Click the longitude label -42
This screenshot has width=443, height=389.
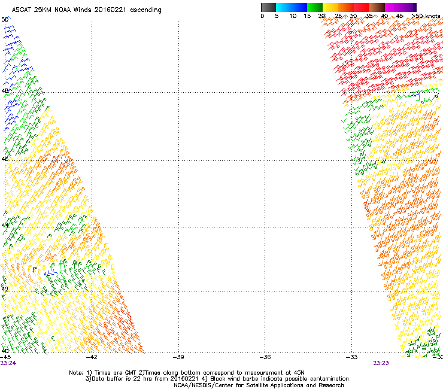click(x=92, y=357)
